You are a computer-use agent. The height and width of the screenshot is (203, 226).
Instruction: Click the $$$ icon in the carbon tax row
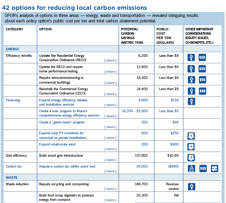[203, 169]
